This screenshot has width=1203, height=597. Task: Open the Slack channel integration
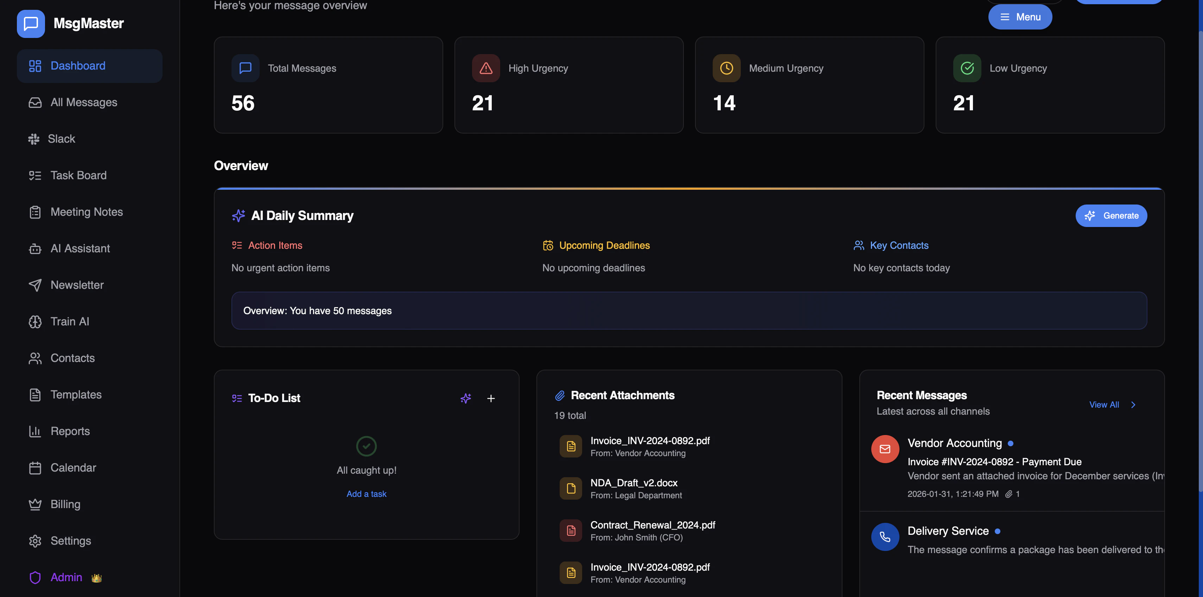coord(61,138)
